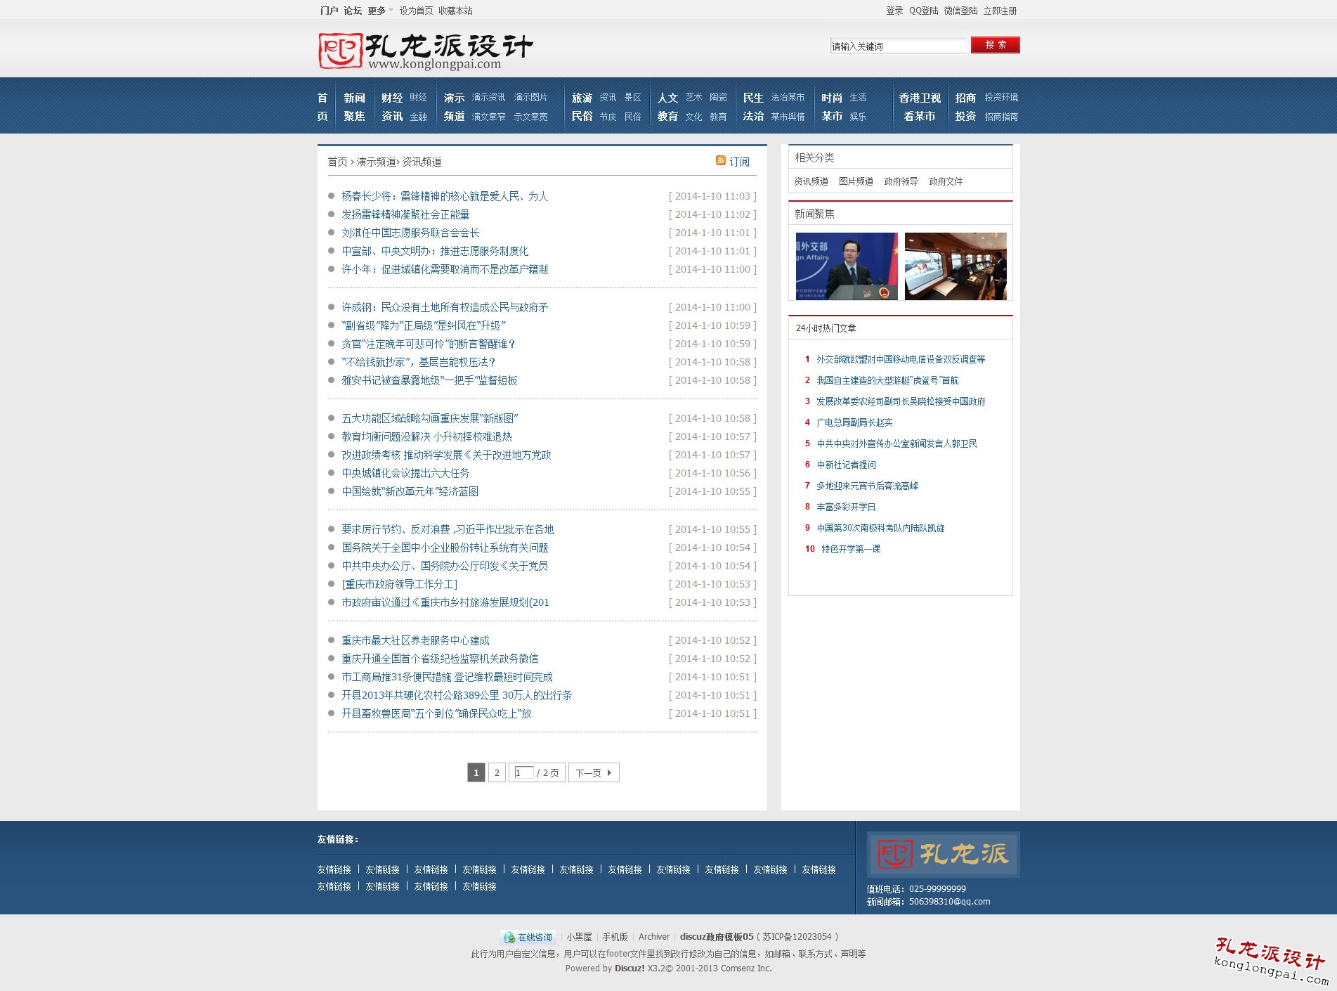This screenshot has width=1337, height=991.
Task: Expand the 更多 dropdown in the top bar
Action: [380, 11]
